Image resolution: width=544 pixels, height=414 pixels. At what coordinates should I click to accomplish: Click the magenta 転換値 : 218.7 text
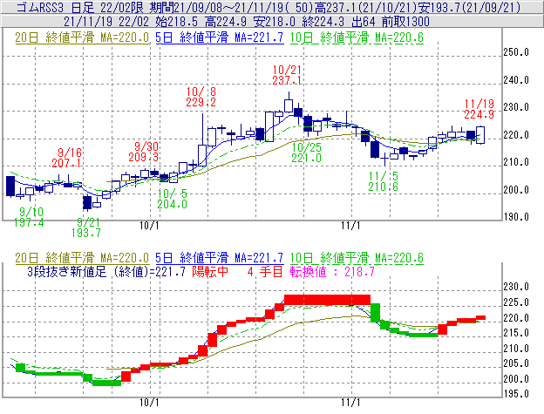tap(332, 271)
